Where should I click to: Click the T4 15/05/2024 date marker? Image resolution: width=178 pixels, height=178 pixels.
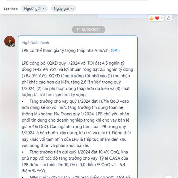[88, 29]
